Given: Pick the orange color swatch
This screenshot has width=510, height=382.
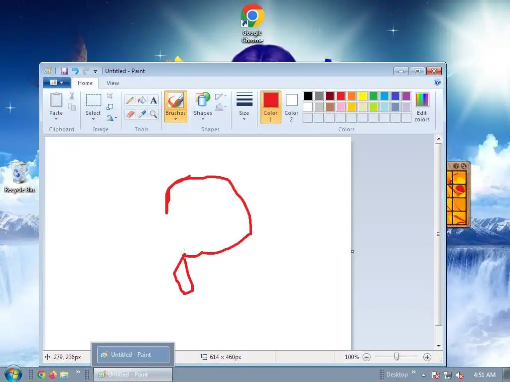Looking at the screenshot, I should (x=351, y=96).
